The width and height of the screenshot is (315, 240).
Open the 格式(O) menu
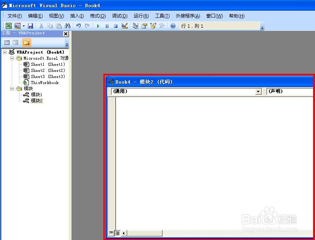coord(98,16)
